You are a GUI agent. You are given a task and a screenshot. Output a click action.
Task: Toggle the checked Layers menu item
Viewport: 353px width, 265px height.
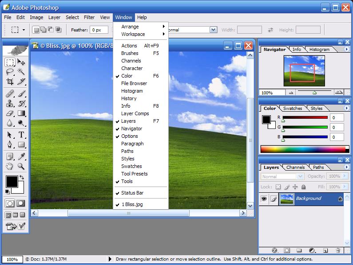(141, 121)
